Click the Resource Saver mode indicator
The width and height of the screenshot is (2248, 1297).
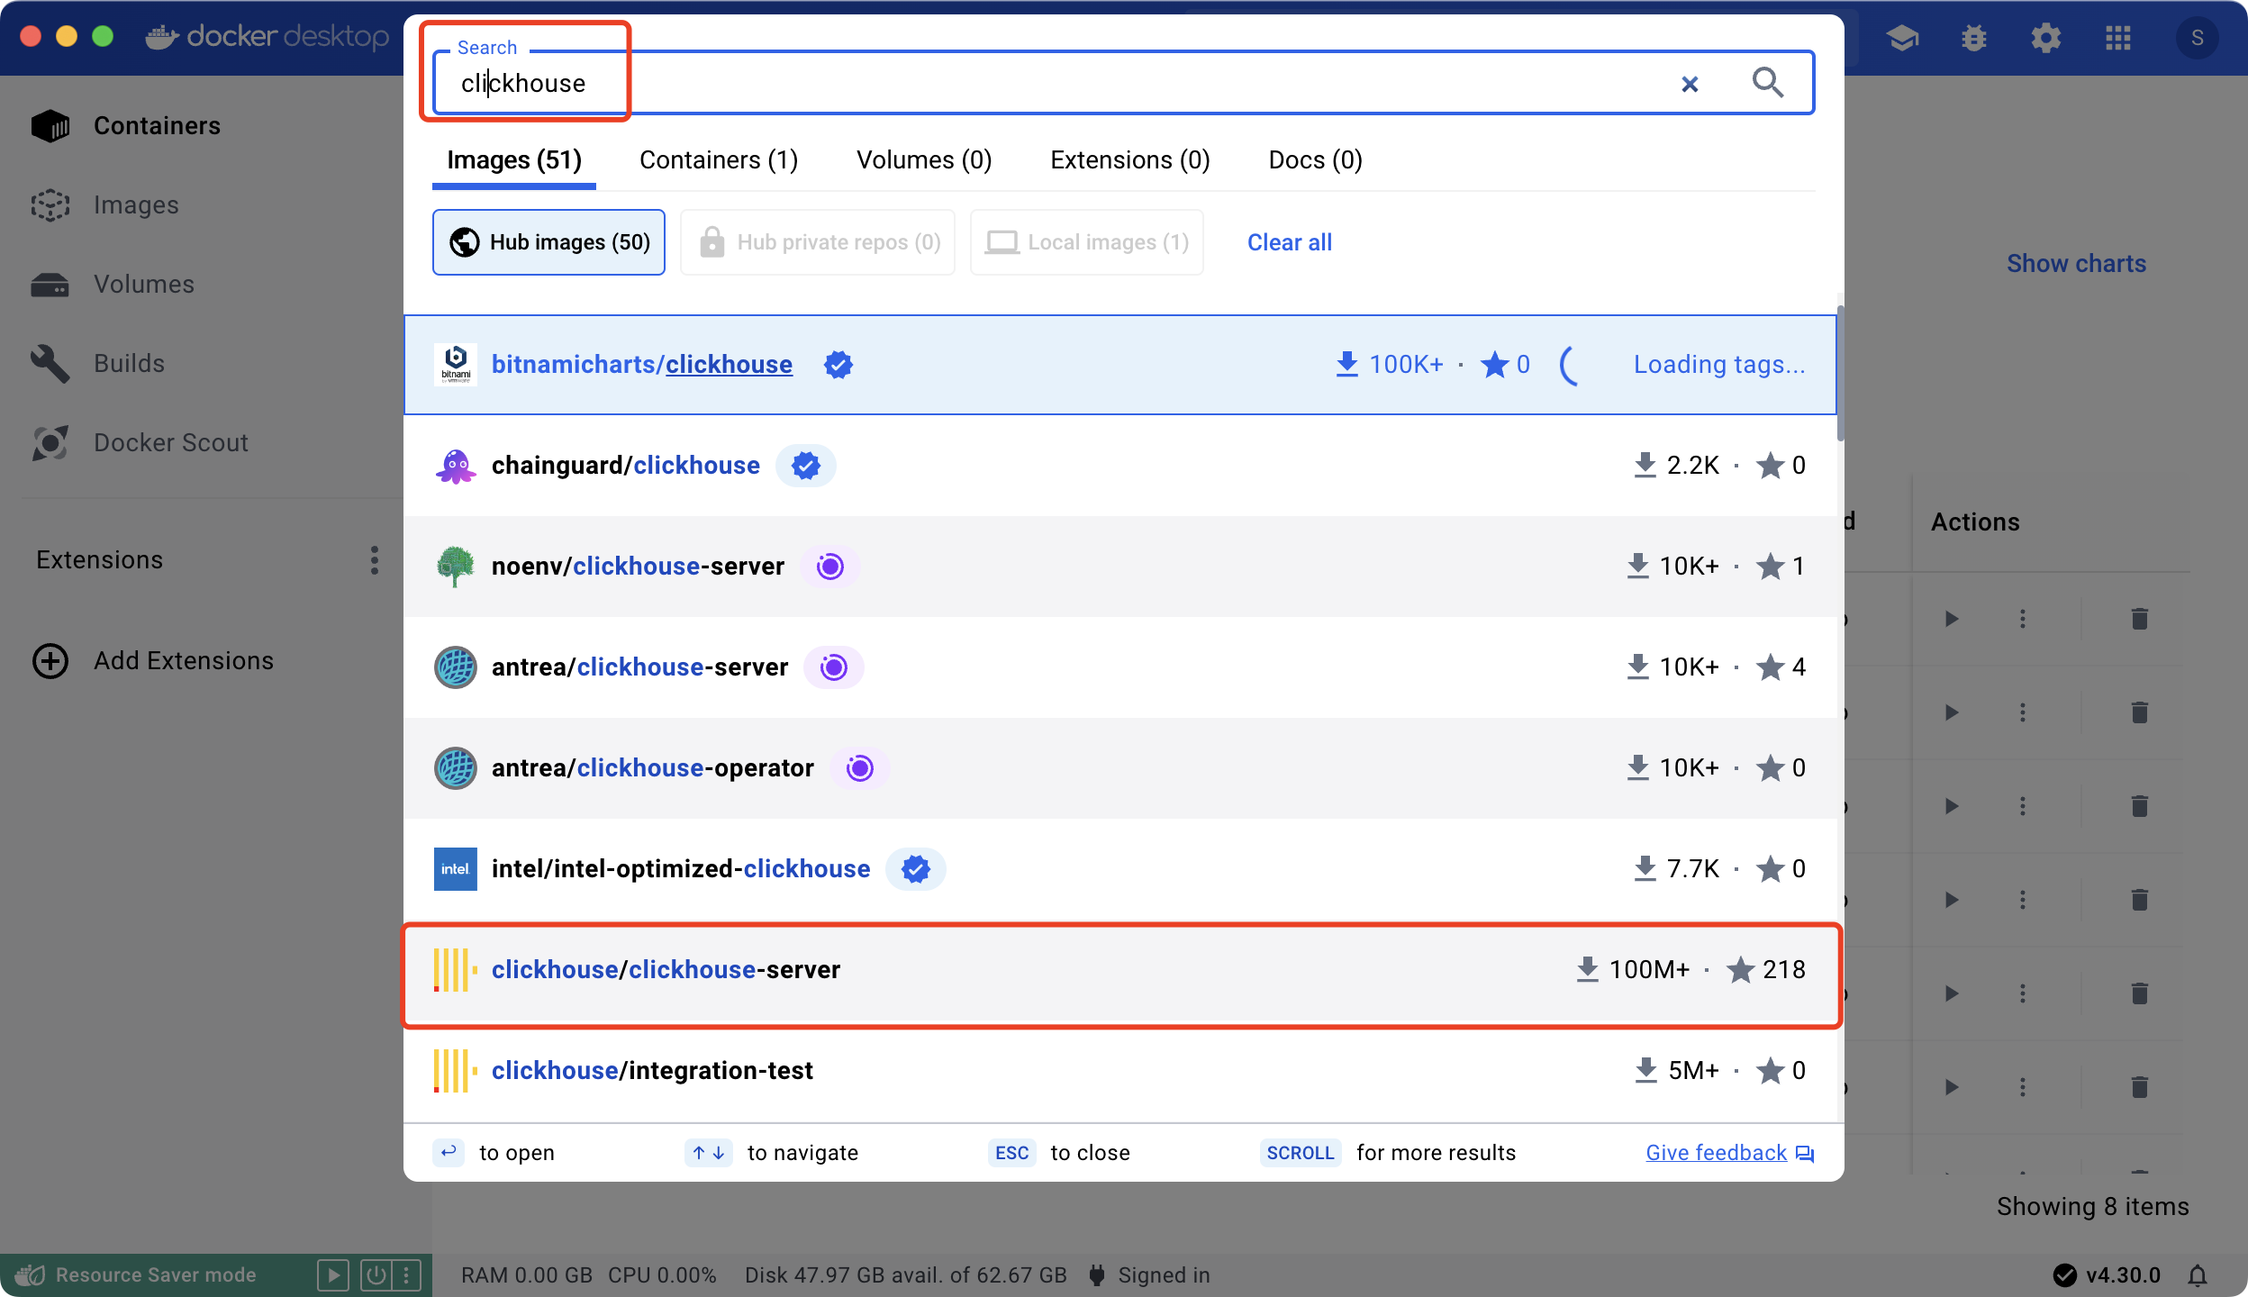(x=137, y=1275)
